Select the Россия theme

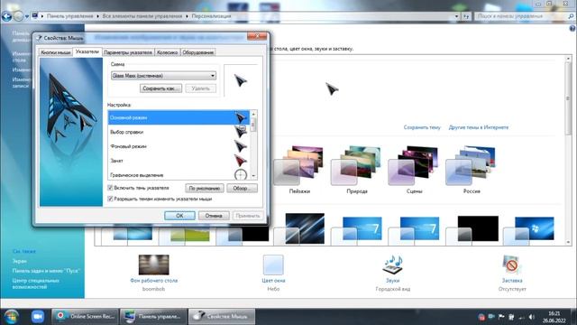click(472, 169)
